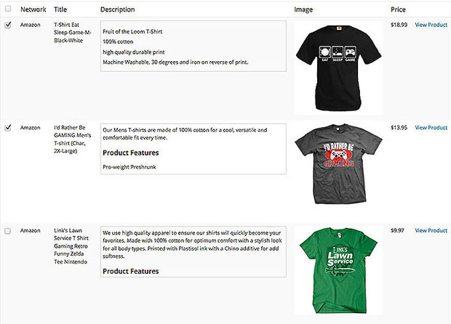Open View Product link for $9.97 shirt

[431, 230]
